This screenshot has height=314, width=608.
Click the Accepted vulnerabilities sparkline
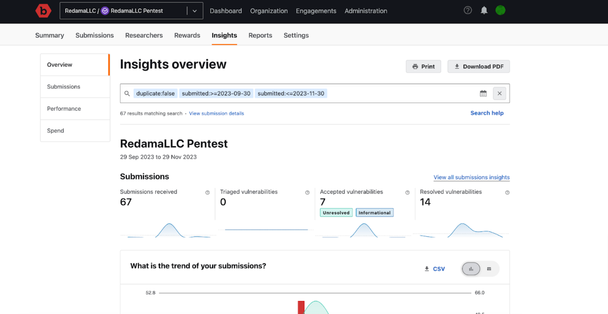pyautogui.click(x=364, y=230)
